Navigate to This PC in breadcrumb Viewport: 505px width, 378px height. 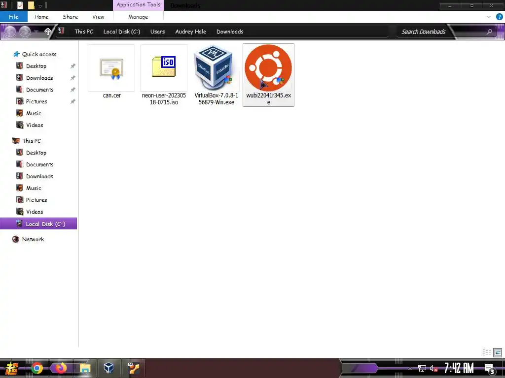[x=84, y=31]
